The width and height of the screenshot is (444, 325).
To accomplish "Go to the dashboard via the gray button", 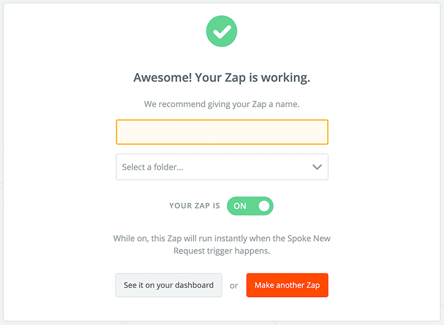I will click(x=169, y=285).
